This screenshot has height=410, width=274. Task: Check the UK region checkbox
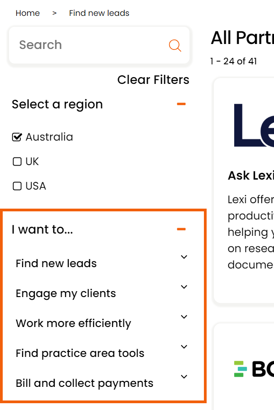pos(17,161)
